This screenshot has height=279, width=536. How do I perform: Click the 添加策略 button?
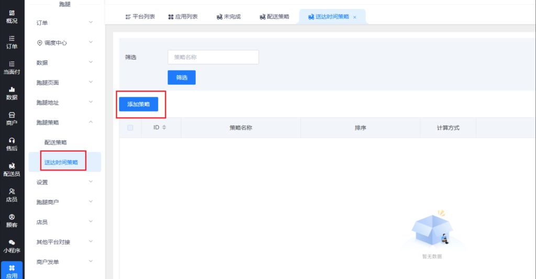coord(138,105)
